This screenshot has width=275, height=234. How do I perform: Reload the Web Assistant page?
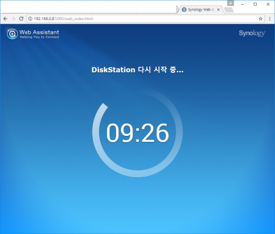click(x=21, y=19)
